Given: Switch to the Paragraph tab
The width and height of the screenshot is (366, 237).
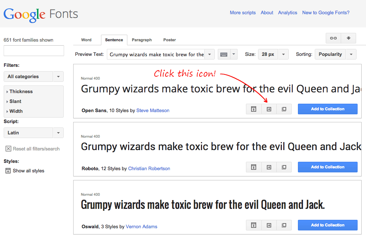Looking at the screenshot, I should [x=142, y=40].
